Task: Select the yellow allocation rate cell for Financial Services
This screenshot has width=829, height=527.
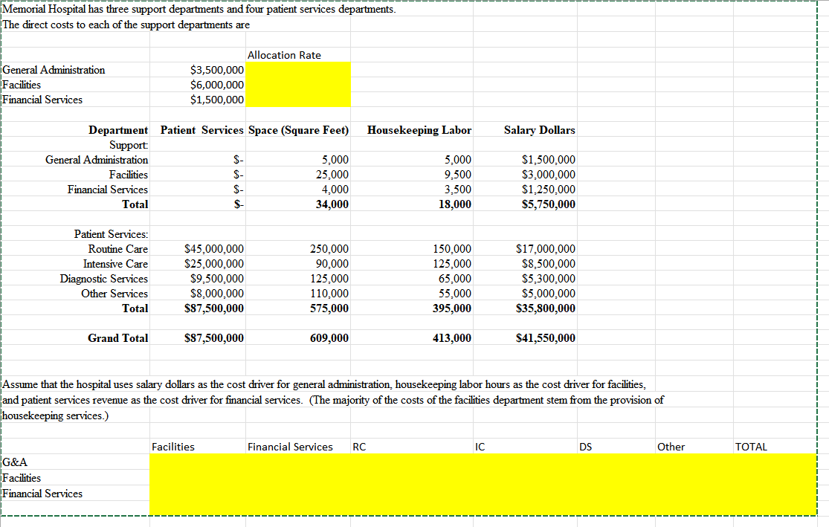Action: pyautogui.click(x=298, y=100)
